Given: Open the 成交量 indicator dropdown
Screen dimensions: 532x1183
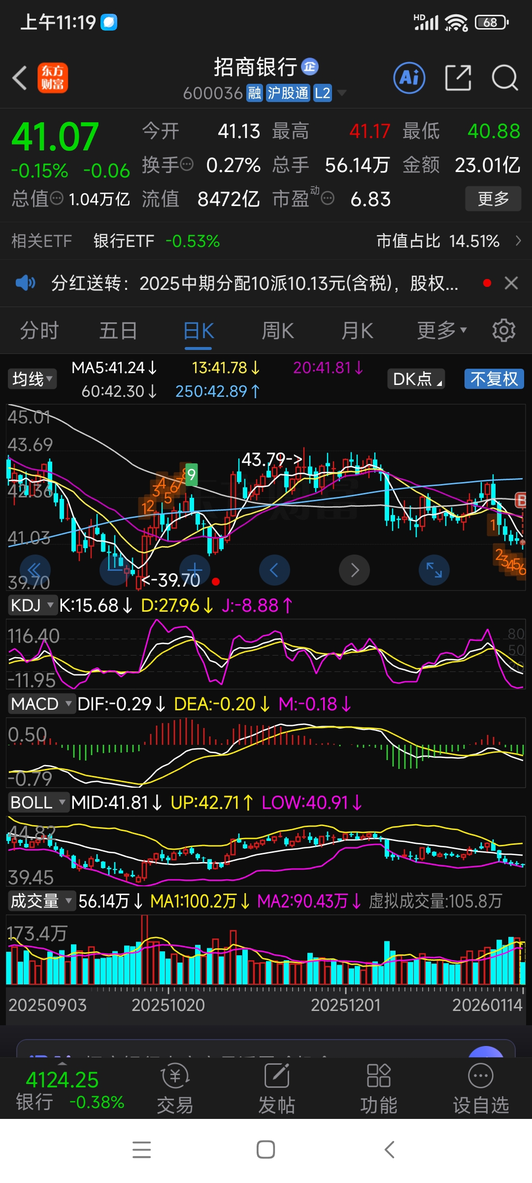Looking at the screenshot, I should (41, 901).
